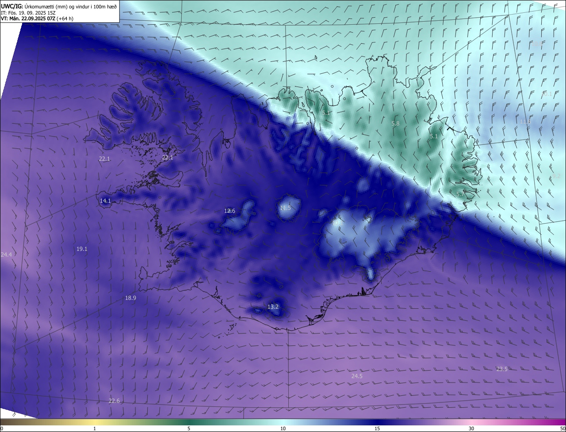
Task: Click the yellow colour band above tick 1
Action: pyautogui.click(x=95, y=422)
